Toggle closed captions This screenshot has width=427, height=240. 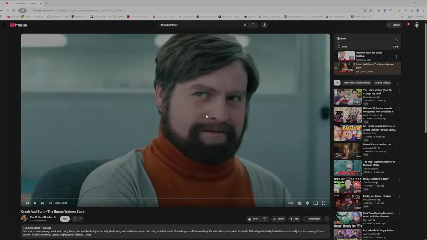[299, 203]
